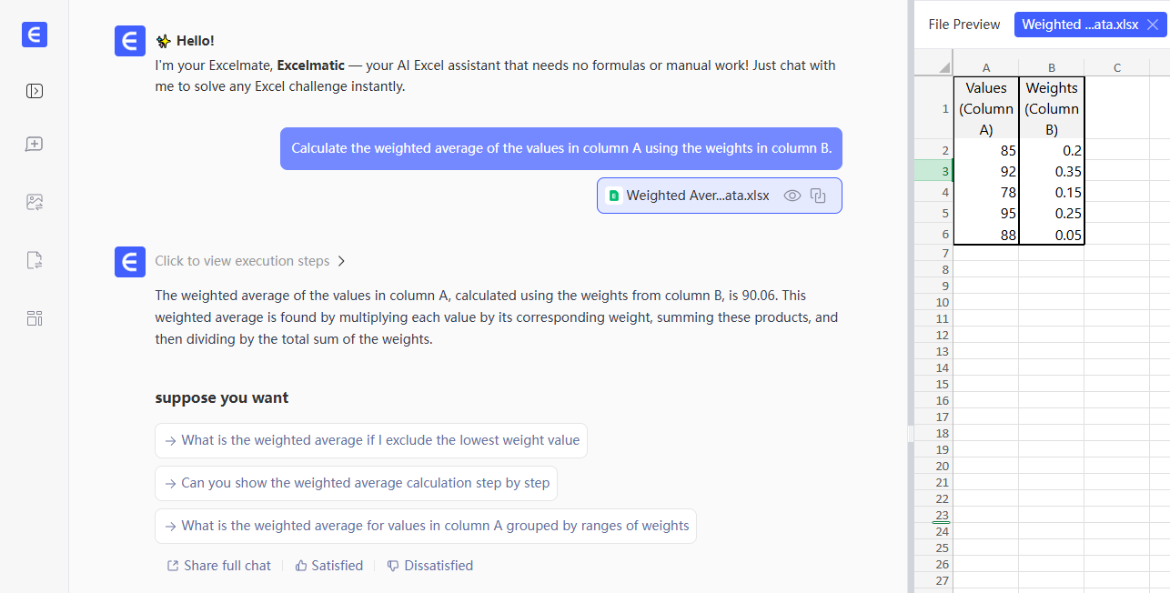Click the Share full chat icon
The height and width of the screenshot is (593, 1170).
pos(173,566)
